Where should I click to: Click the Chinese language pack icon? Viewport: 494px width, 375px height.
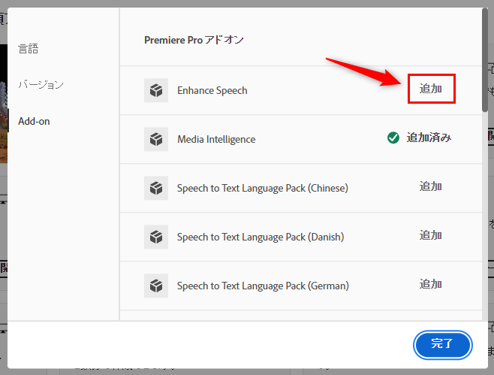coord(156,188)
